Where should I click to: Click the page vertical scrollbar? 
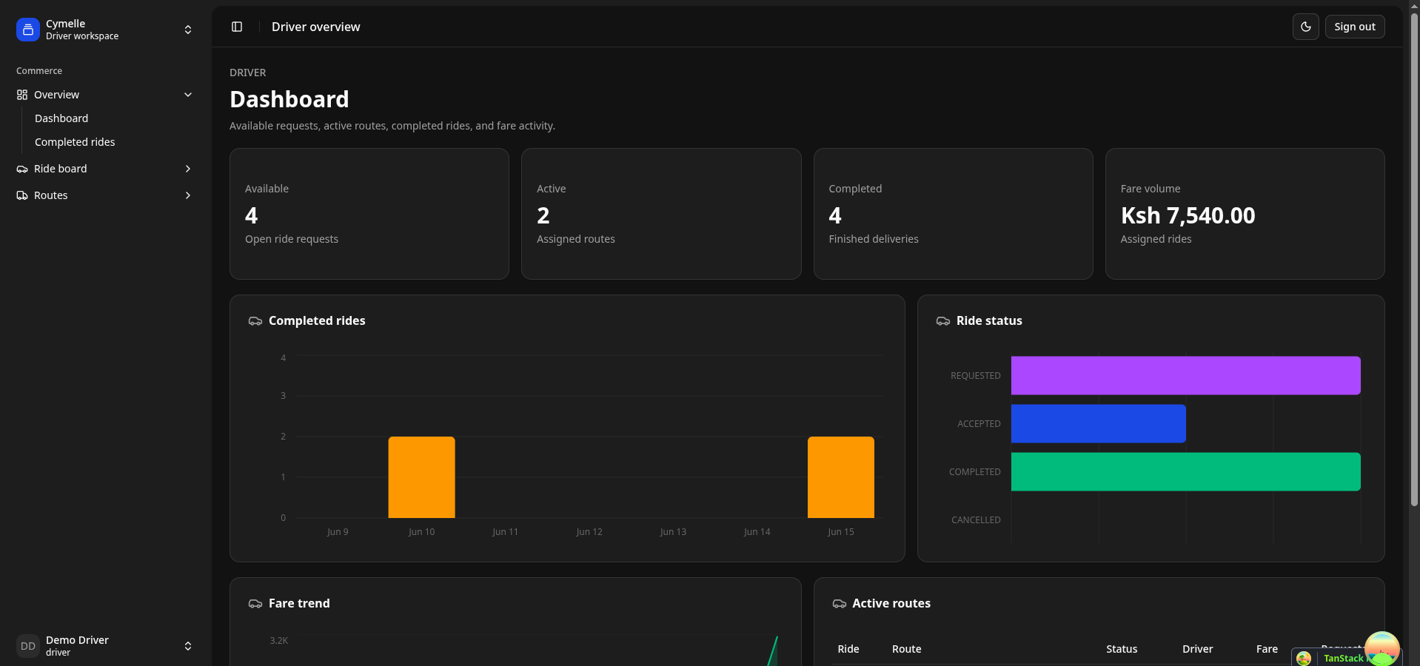coord(1415,259)
